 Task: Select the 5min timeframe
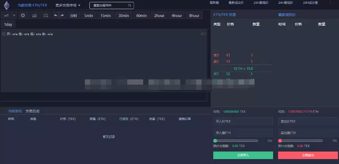coord(88,15)
